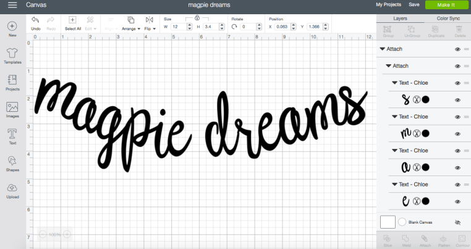Collapse Text - Chloe above letter a
This screenshot has width=471, height=249.
395,151
